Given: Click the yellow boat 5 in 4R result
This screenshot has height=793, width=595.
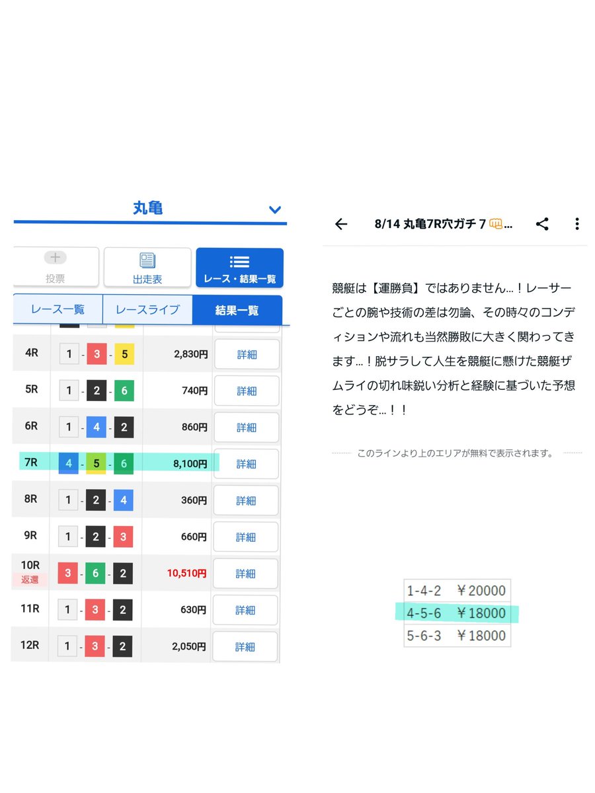Looking at the screenshot, I should [x=124, y=354].
